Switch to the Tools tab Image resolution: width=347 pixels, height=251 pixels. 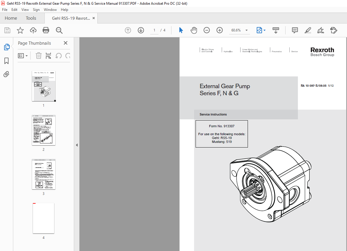[31, 18]
